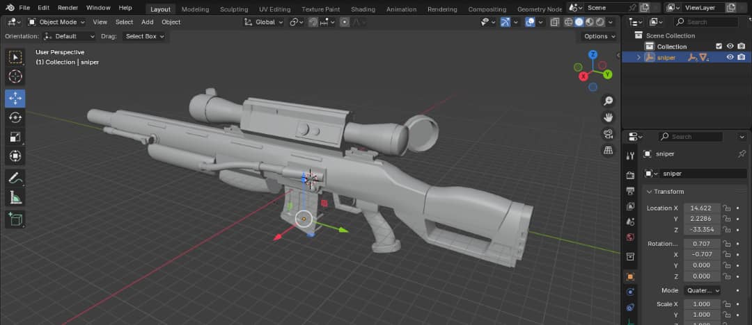Open the Object properties tab

pos(631,276)
